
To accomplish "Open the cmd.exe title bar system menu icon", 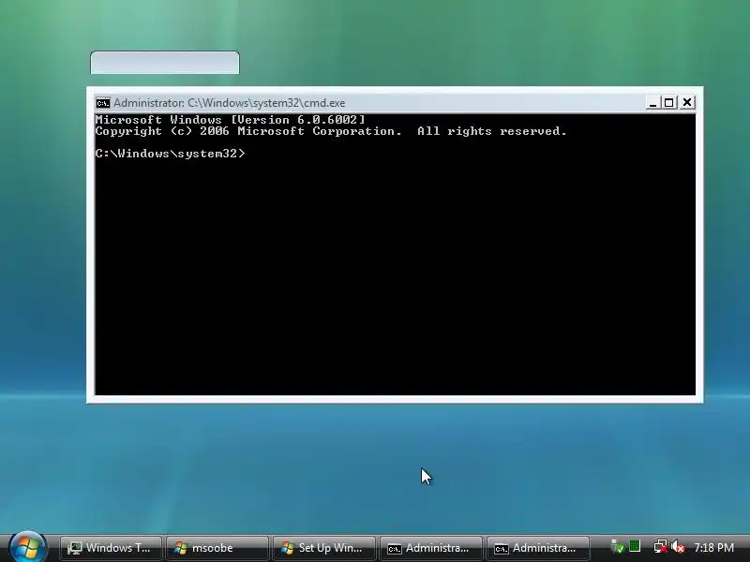I will (102, 103).
